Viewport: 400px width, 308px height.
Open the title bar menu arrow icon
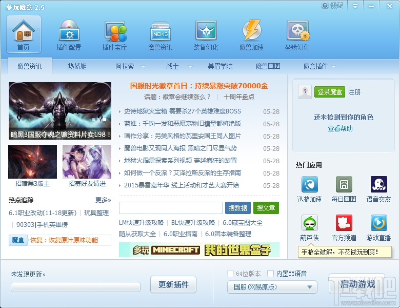(x=355, y=6)
